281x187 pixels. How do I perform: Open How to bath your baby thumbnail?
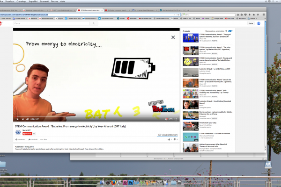191,126
